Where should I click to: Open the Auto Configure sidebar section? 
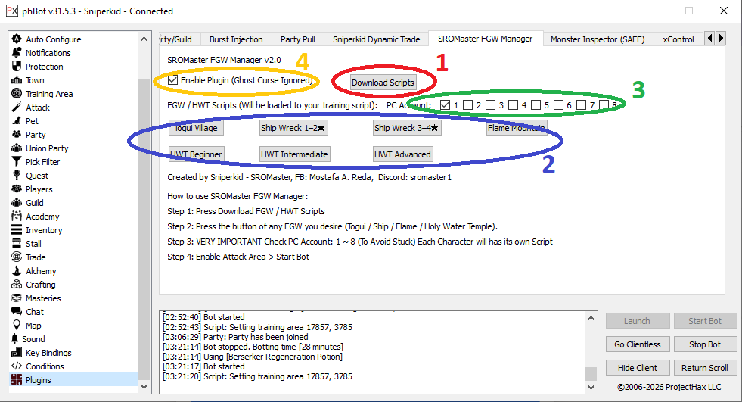pos(53,39)
